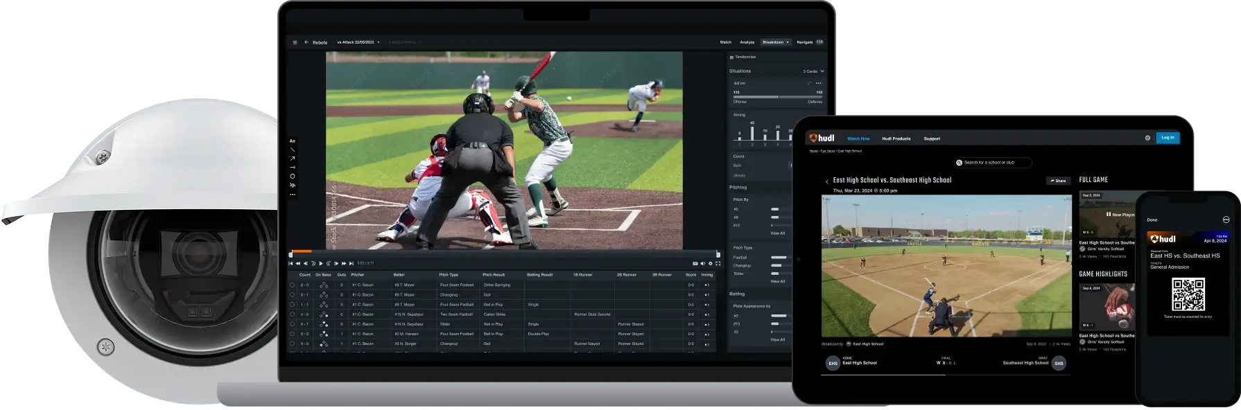The image size is (1241, 410).
Task: Click the SHS away team badge
Action: [x=1059, y=363]
